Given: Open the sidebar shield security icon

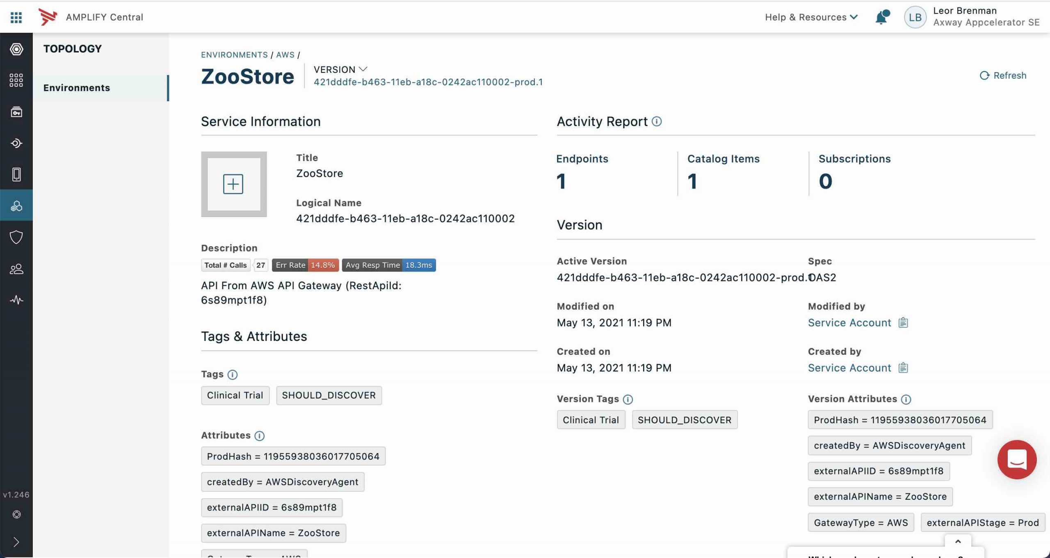Looking at the screenshot, I should (16, 237).
